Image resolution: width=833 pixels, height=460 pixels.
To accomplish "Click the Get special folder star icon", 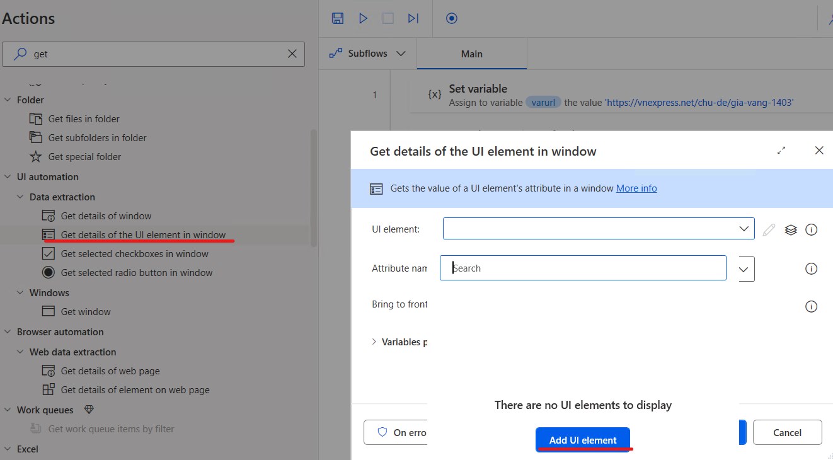I will 36,156.
